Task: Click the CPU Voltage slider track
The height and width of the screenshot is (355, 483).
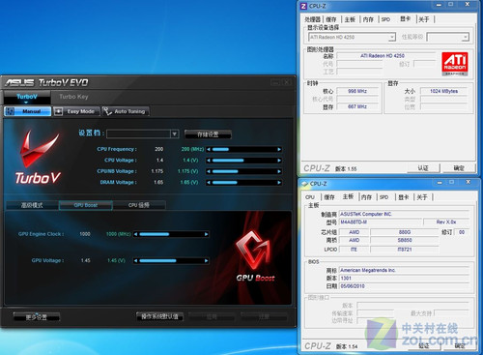Action: tap(243, 161)
